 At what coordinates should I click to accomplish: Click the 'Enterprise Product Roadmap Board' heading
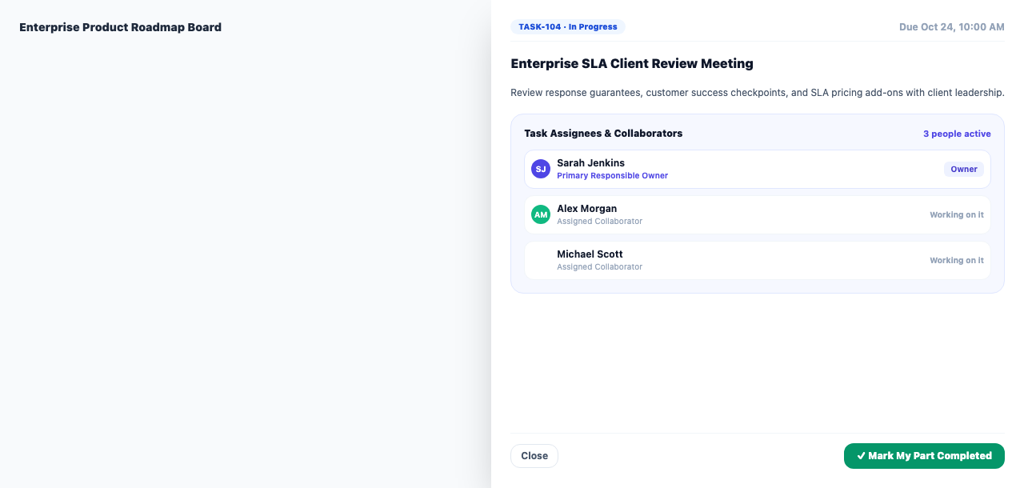coord(120,27)
